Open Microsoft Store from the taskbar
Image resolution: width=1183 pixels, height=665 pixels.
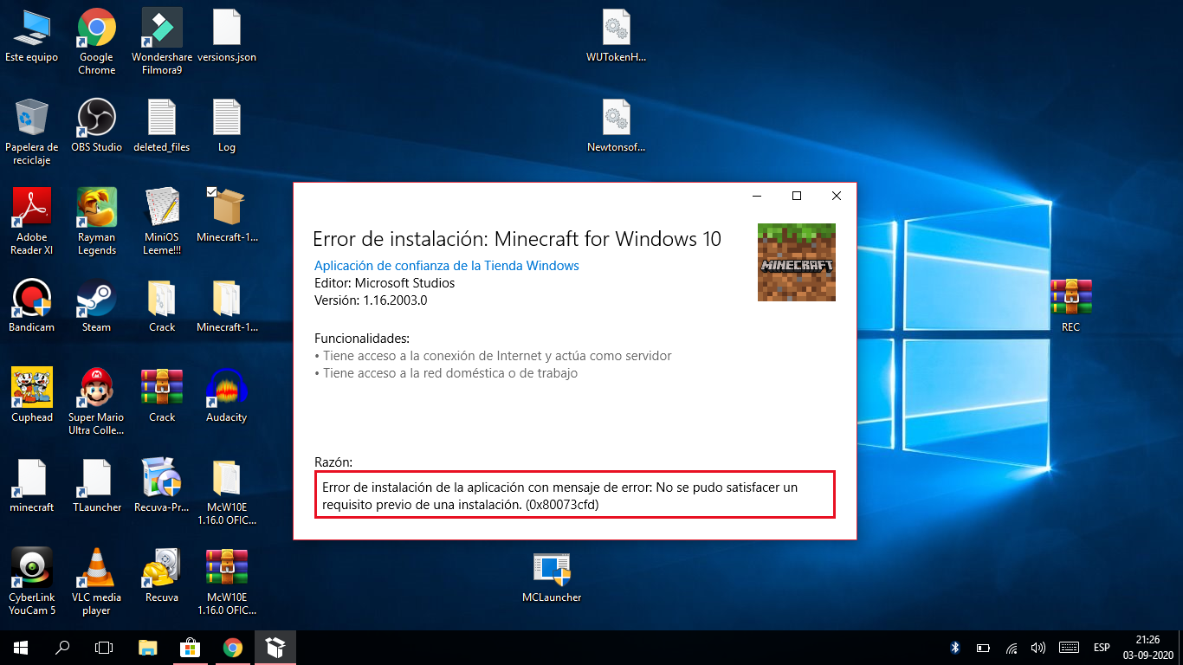click(190, 648)
